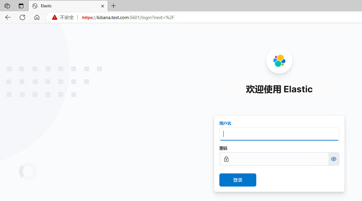Image resolution: width=362 pixels, height=201 pixels.
Task: Reload the Kibana login page
Action: coord(22,17)
